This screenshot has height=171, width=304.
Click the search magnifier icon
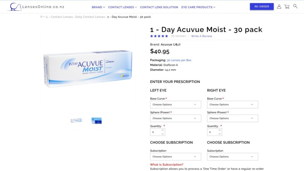295,6
